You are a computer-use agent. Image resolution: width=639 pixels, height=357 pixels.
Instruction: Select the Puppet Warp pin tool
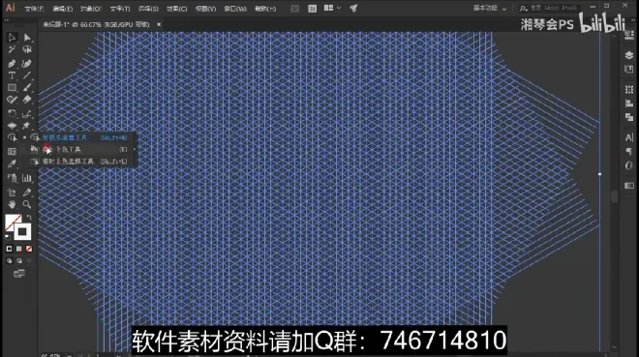27,126
